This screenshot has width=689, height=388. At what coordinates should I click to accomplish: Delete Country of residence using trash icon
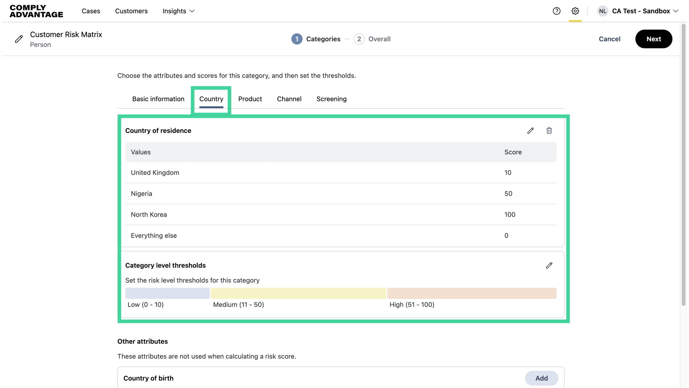(x=549, y=130)
